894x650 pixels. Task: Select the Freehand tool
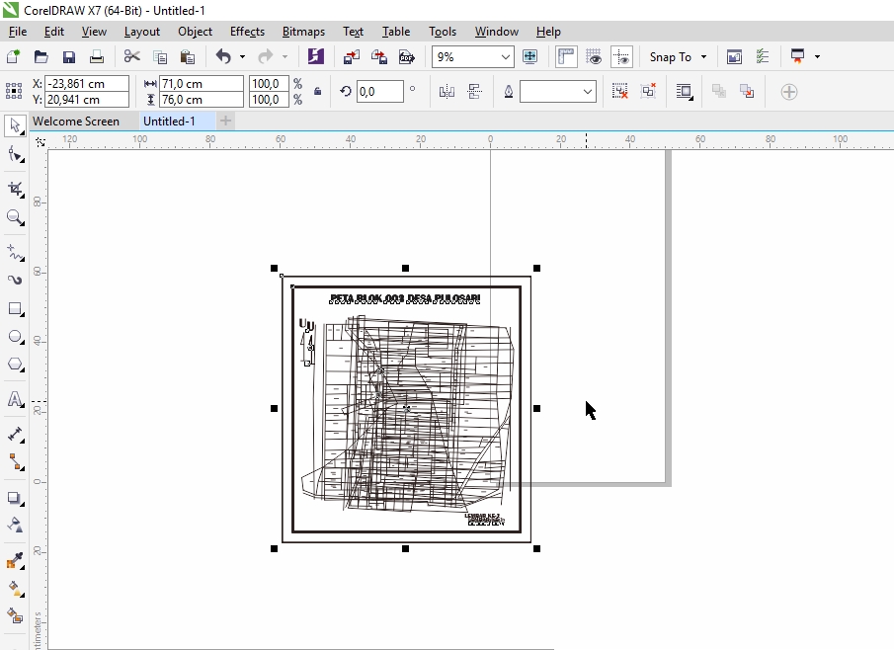(x=15, y=252)
